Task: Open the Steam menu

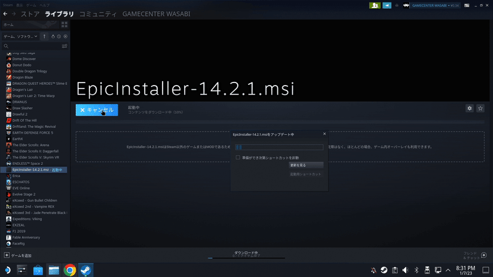Action: [x=8, y=5]
